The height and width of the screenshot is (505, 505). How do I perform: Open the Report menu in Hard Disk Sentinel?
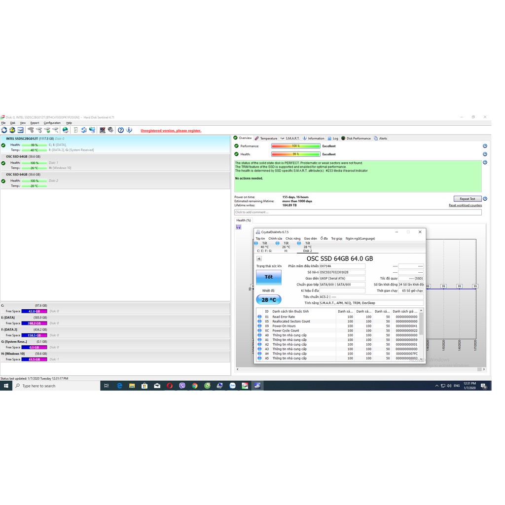coord(35,123)
